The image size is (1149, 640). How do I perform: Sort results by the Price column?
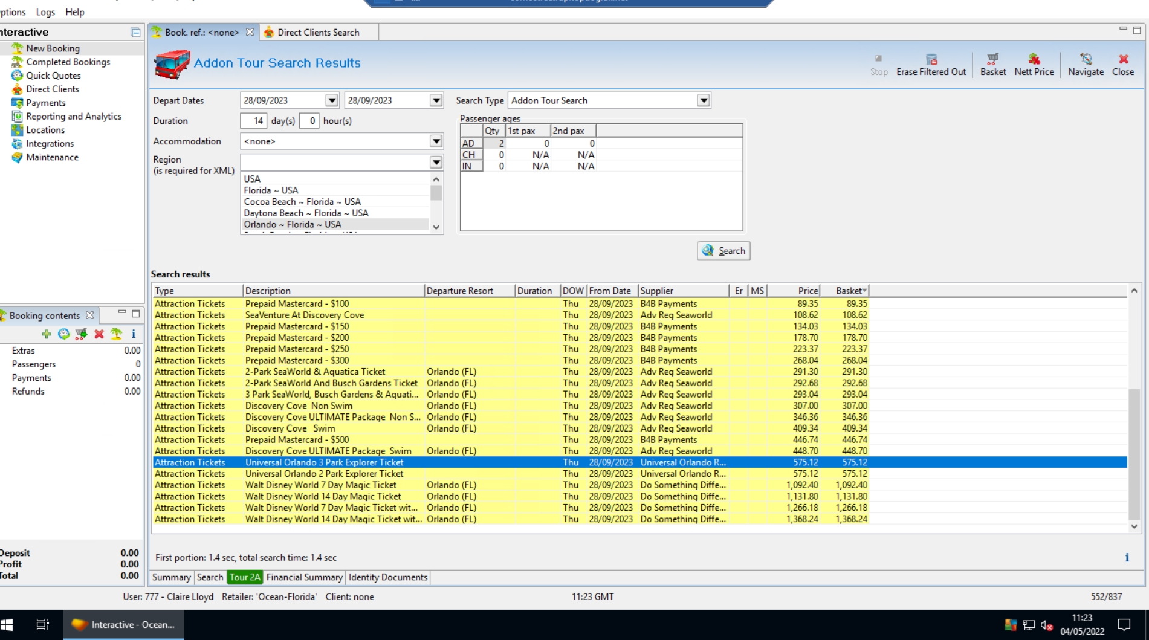pyautogui.click(x=794, y=291)
